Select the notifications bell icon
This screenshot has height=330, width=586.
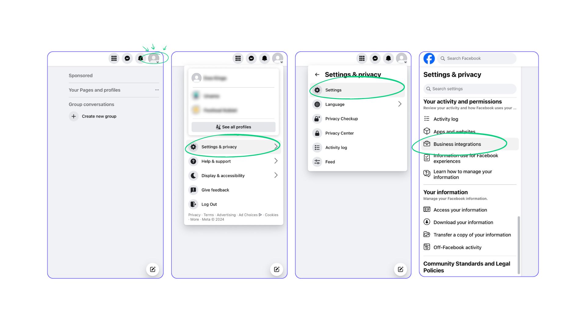[141, 58]
